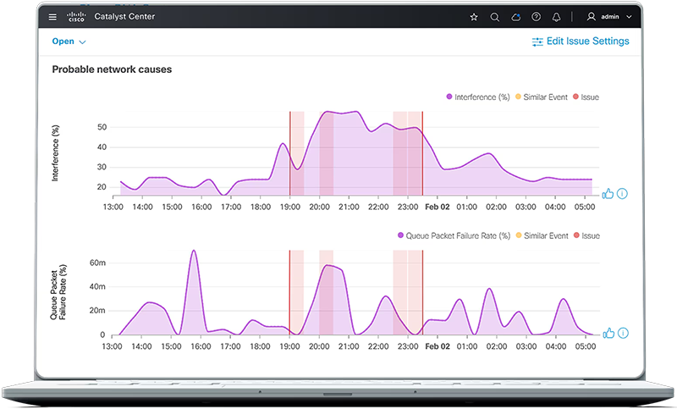Open the admin user account dropdown

[609, 16]
